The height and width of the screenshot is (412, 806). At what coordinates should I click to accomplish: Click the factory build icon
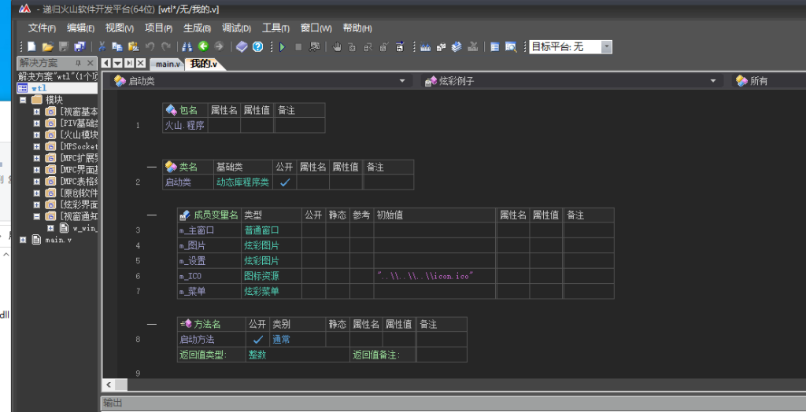tap(425, 46)
